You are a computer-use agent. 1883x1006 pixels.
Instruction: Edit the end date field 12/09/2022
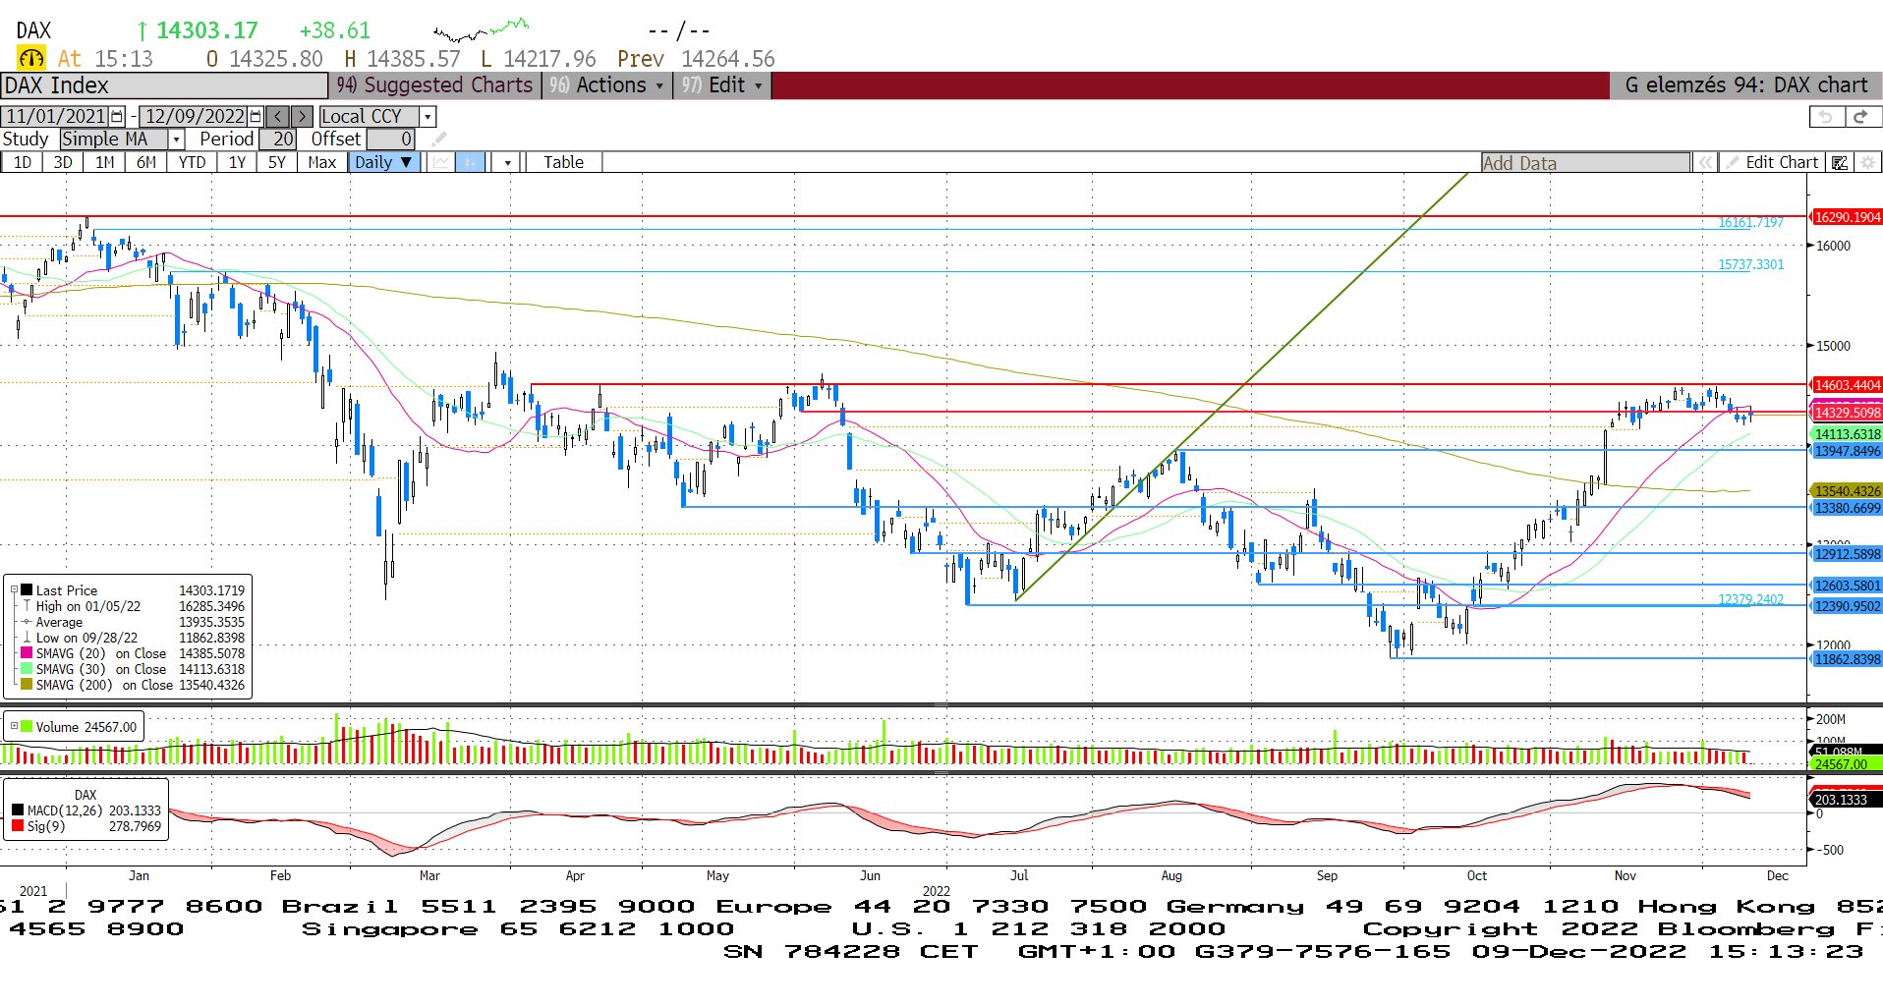[x=195, y=116]
